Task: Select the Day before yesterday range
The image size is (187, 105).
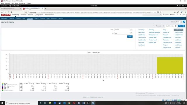Action: tap(154, 32)
